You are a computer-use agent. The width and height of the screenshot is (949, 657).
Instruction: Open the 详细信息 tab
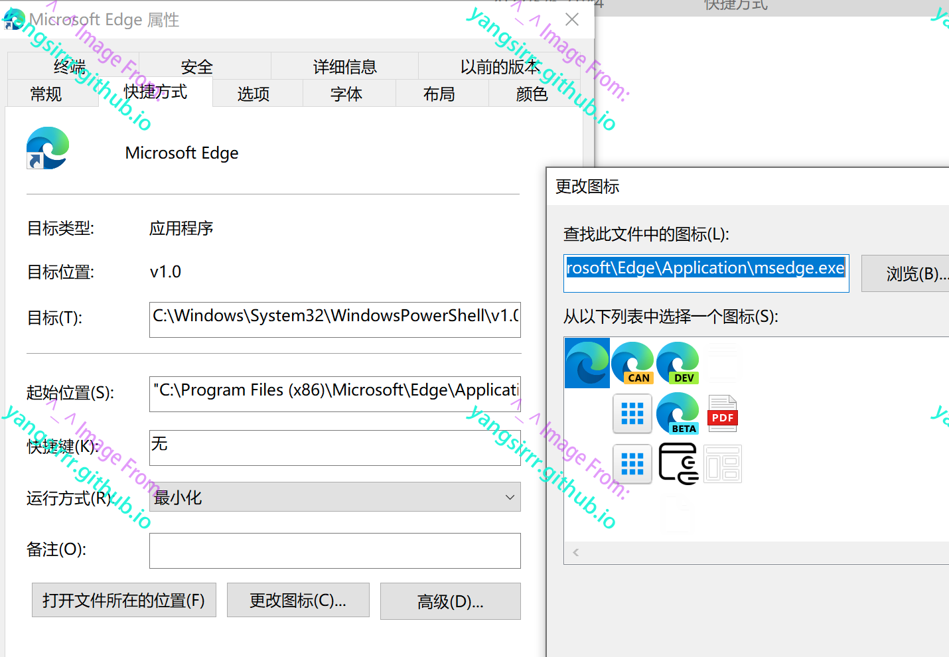[344, 66]
